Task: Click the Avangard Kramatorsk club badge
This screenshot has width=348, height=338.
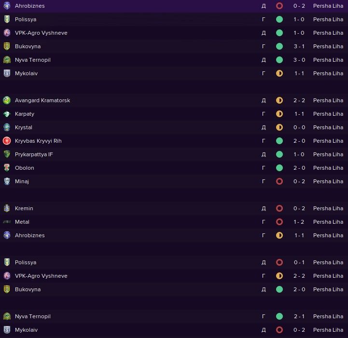Action: [7, 100]
